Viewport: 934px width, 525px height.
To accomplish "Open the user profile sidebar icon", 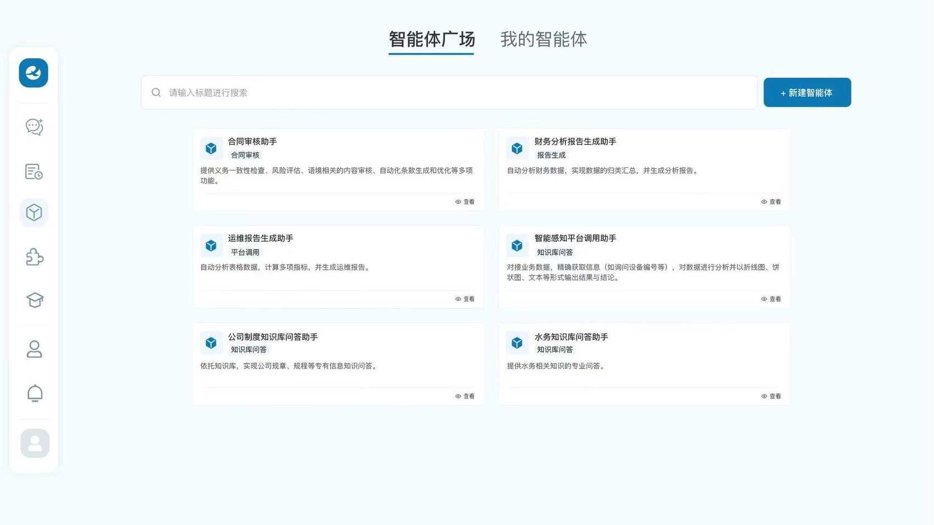I will click(x=34, y=349).
